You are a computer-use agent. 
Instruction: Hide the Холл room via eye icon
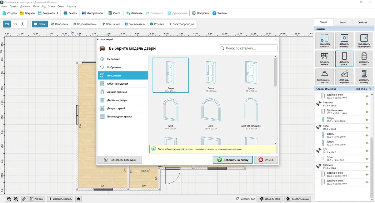tap(367, 128)
